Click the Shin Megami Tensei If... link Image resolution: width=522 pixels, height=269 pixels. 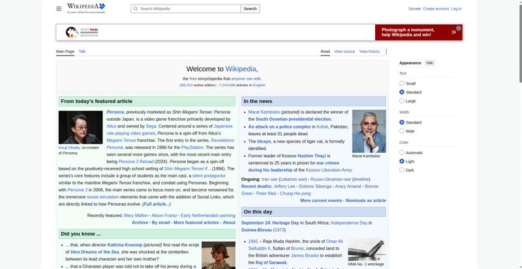[187, 168]
